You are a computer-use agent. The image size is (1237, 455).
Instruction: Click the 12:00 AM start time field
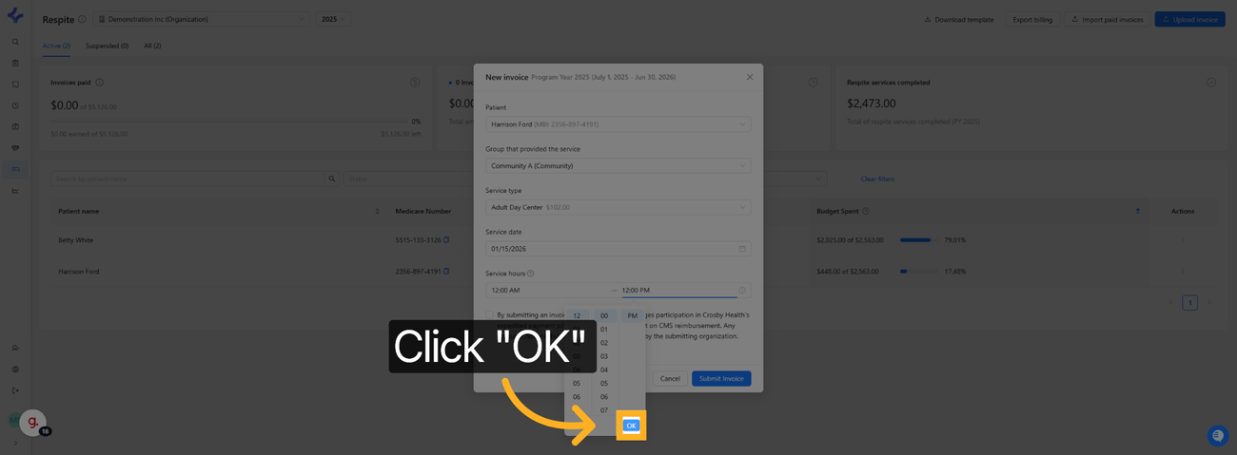pyautogui.click(x=547, y=290)
